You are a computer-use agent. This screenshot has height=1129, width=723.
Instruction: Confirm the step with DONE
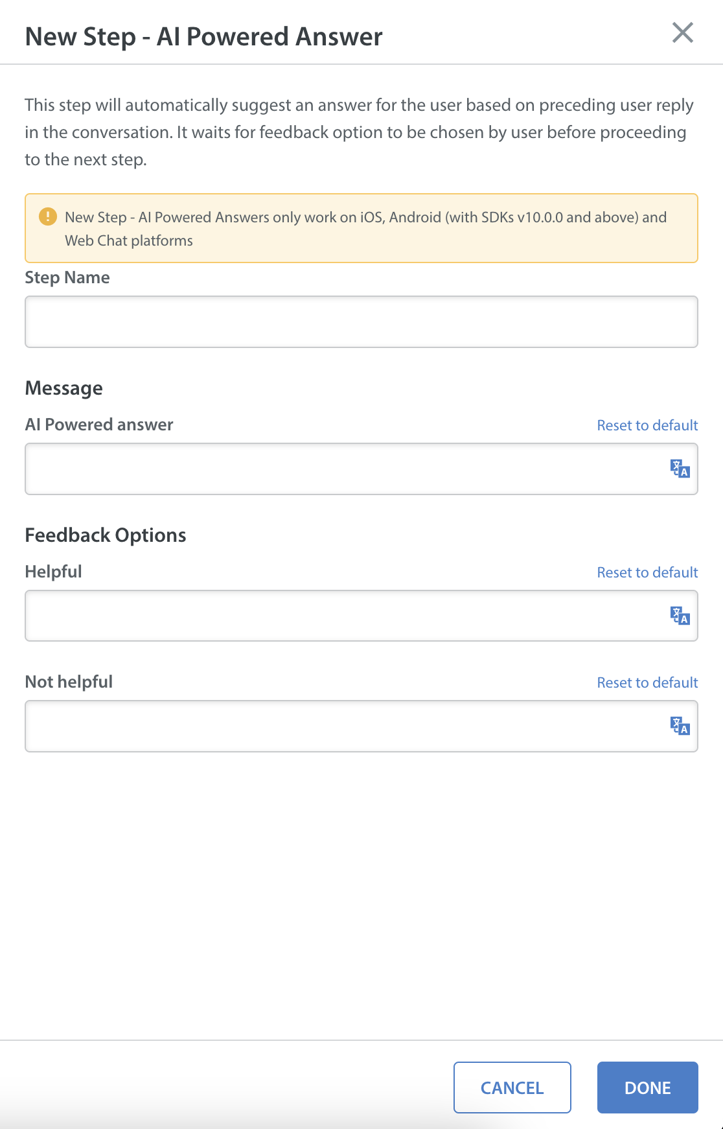[648, 1088]
